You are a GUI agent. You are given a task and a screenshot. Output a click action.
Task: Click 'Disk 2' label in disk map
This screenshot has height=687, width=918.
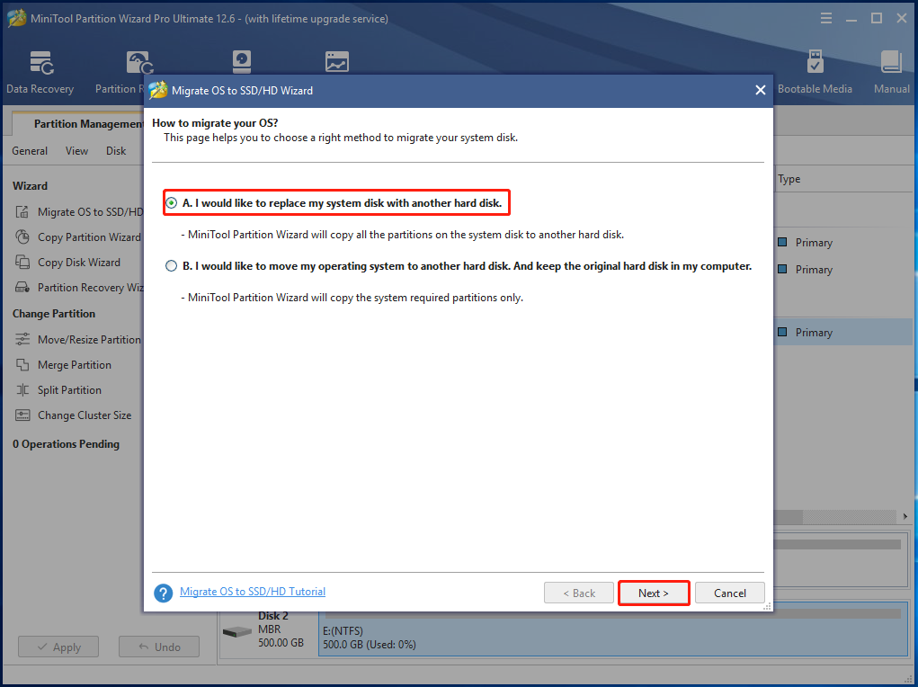[x=273, y=616]
